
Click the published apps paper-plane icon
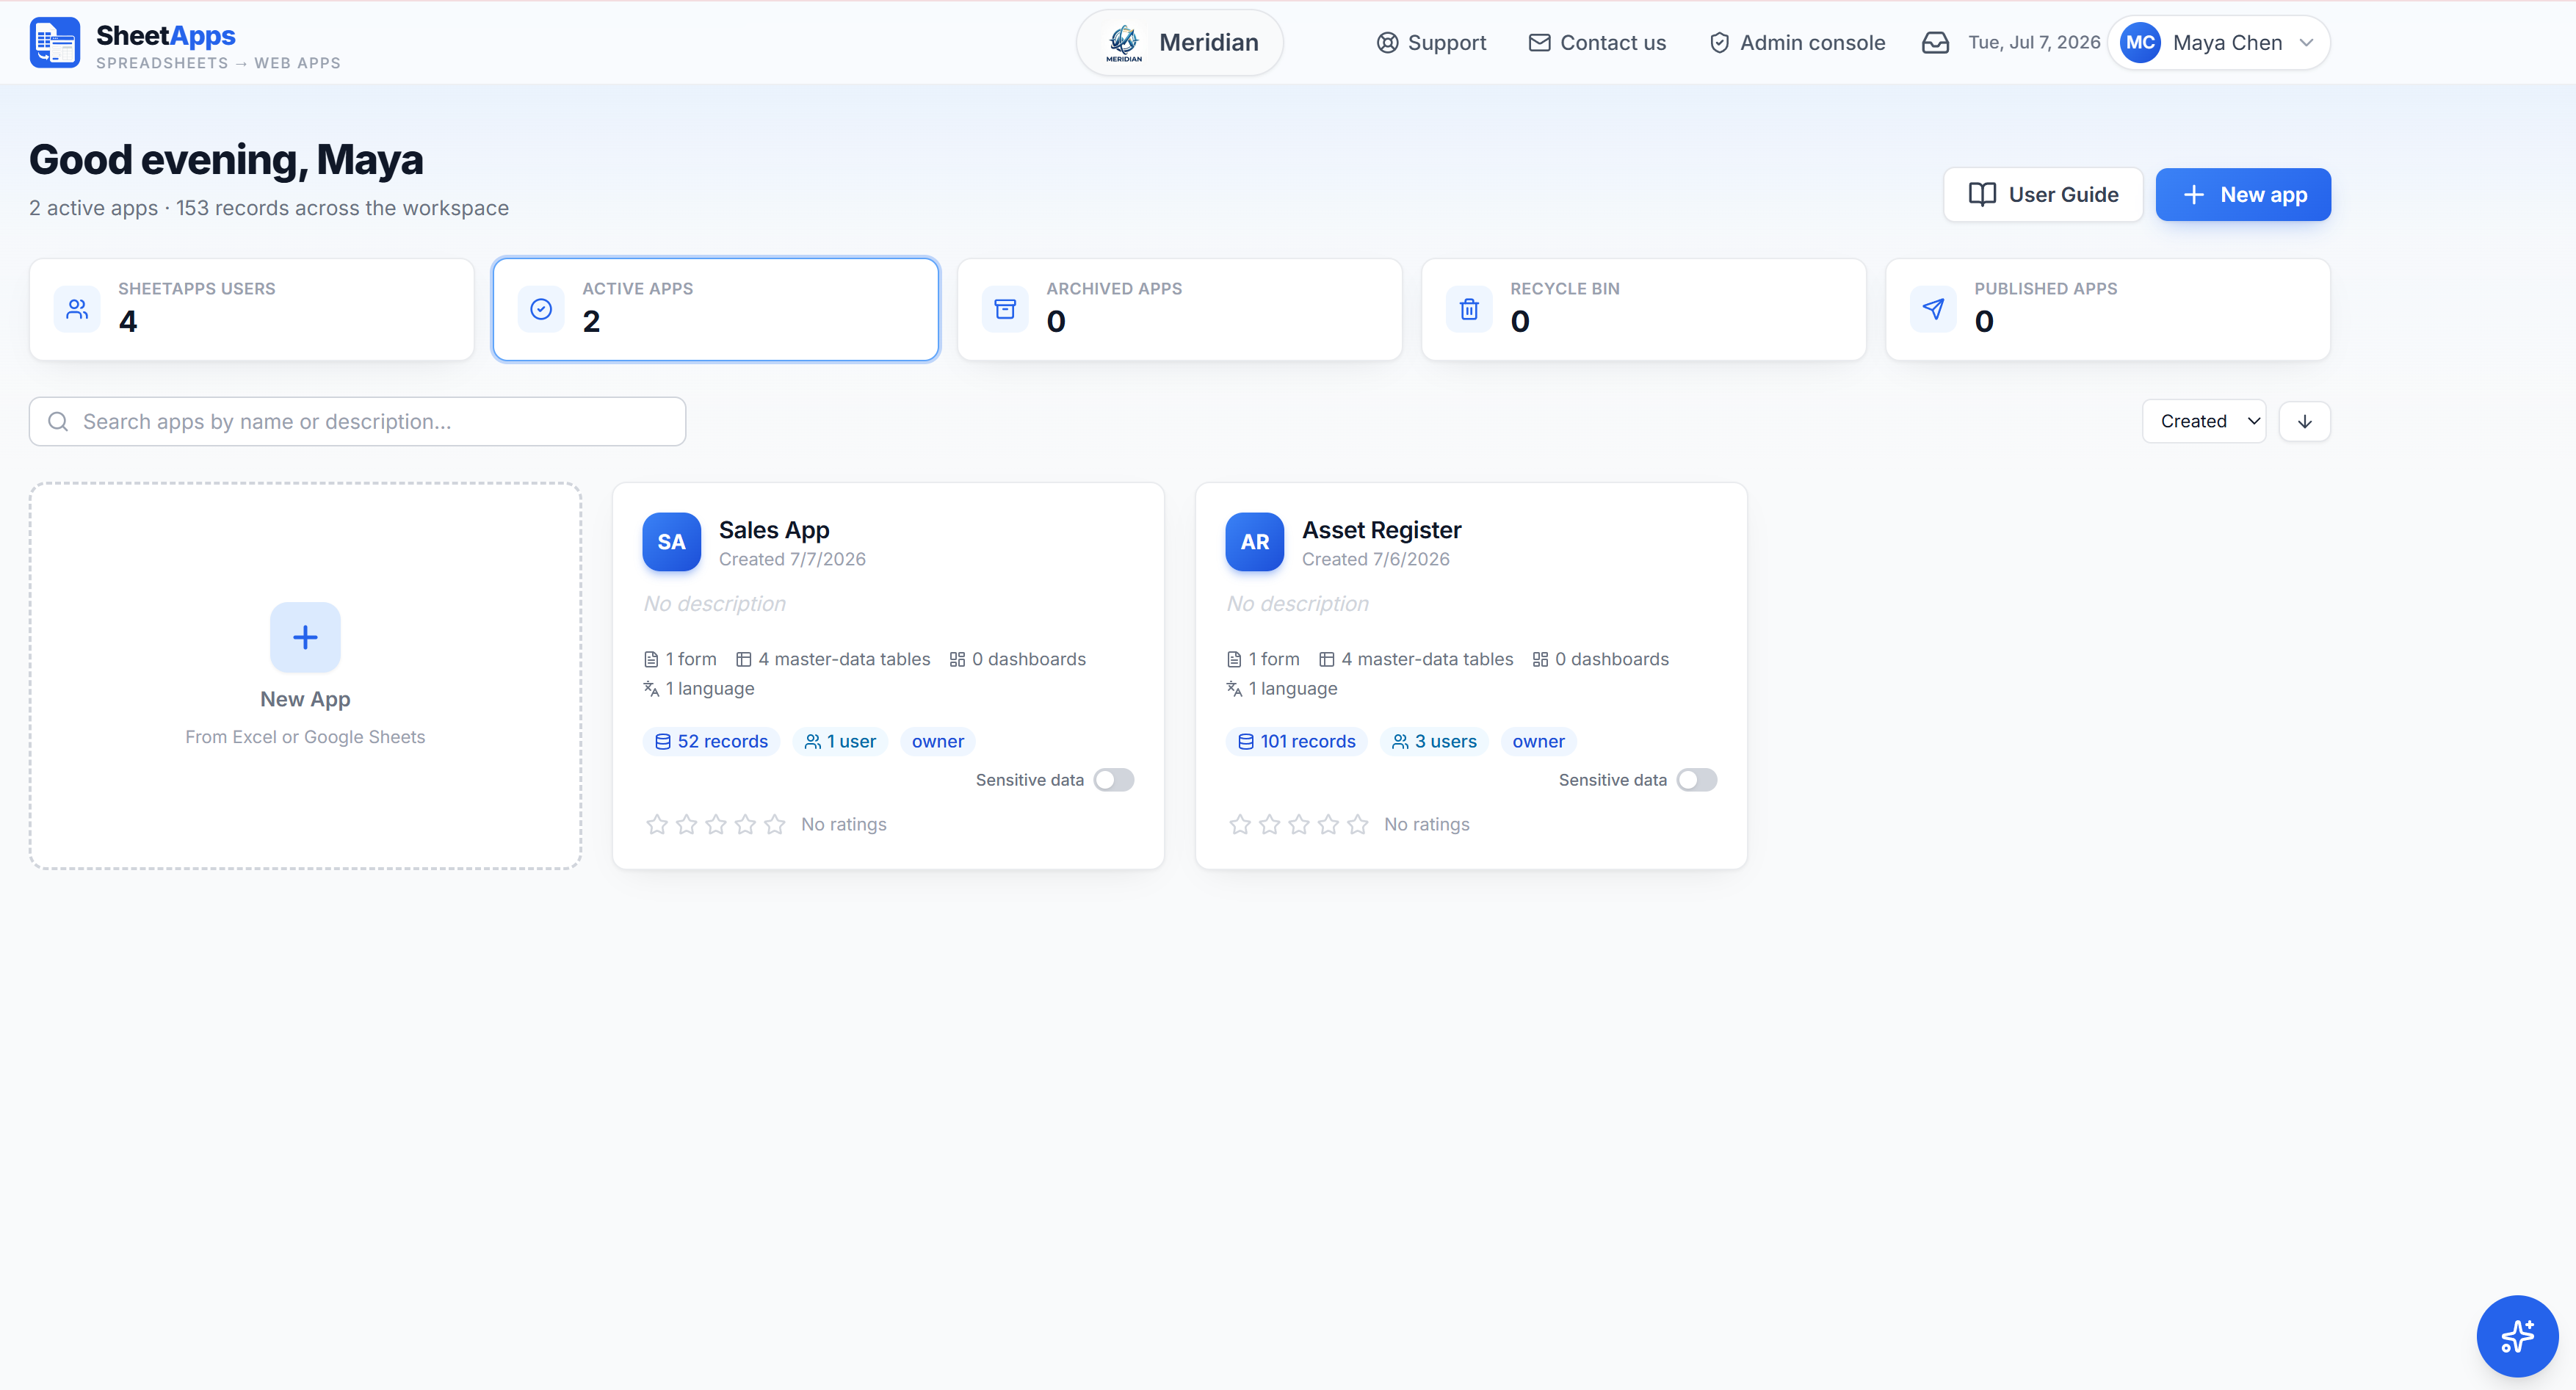click(x=1933, y=309)
